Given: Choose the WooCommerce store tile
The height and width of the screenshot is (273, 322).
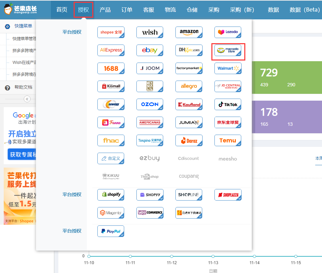Looking at the screenshot, I should [150, 213].
